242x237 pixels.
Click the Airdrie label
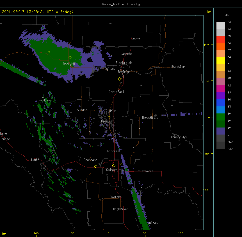[113, 151]
